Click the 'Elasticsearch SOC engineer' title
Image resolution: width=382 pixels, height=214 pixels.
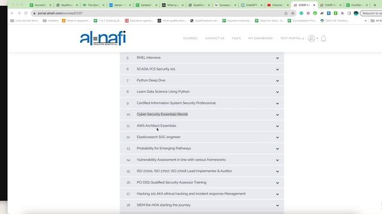[159, 137]
